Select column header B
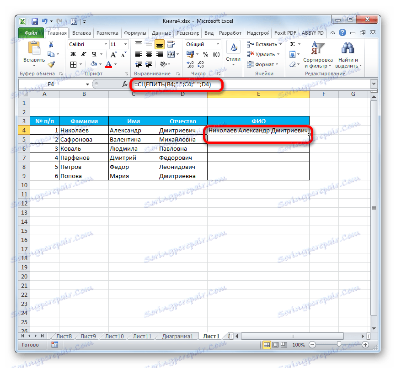This screenshot has width=396, height=368. (84, 94)
